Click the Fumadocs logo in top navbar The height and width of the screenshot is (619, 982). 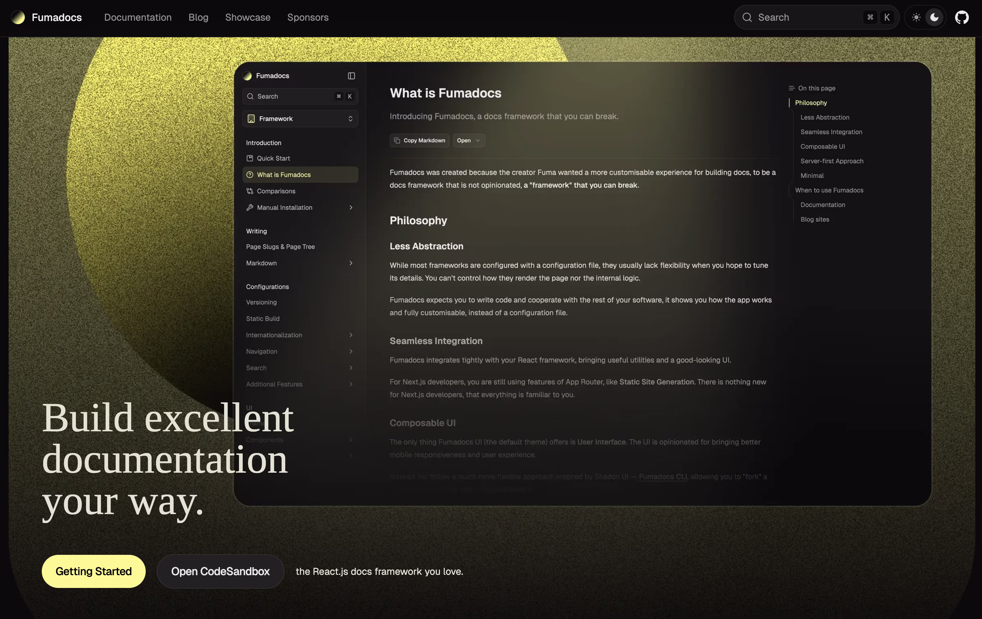(x=18, y=18)
